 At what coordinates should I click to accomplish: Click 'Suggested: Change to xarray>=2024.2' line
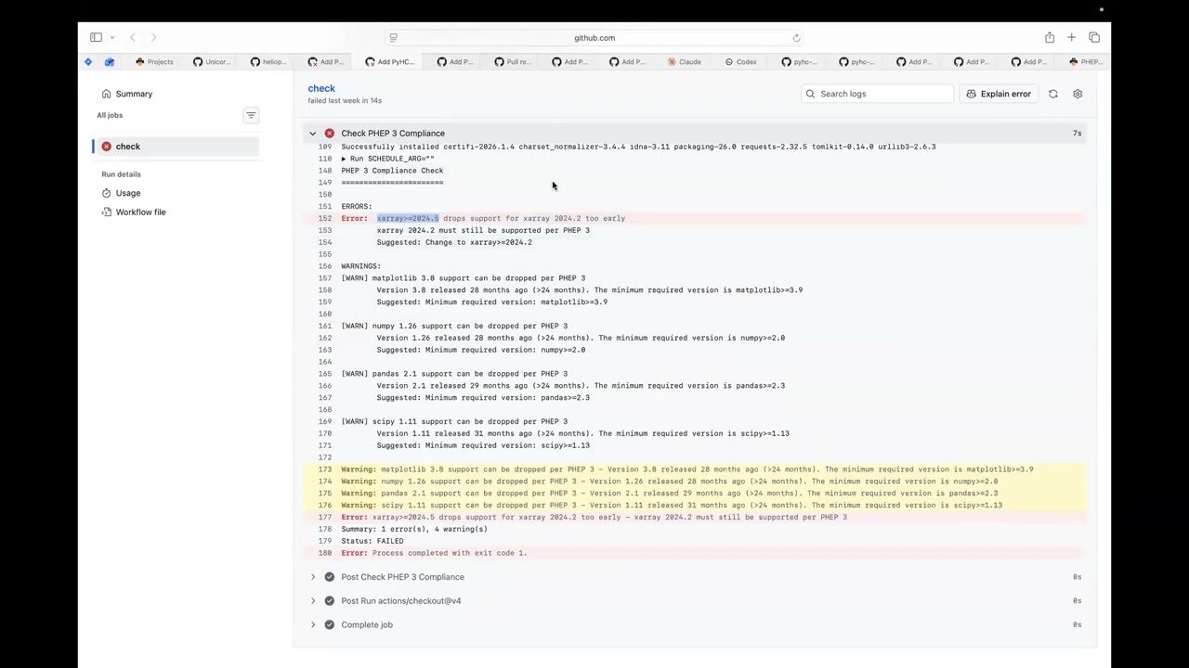pyautogui.click(x=454, y=243)
